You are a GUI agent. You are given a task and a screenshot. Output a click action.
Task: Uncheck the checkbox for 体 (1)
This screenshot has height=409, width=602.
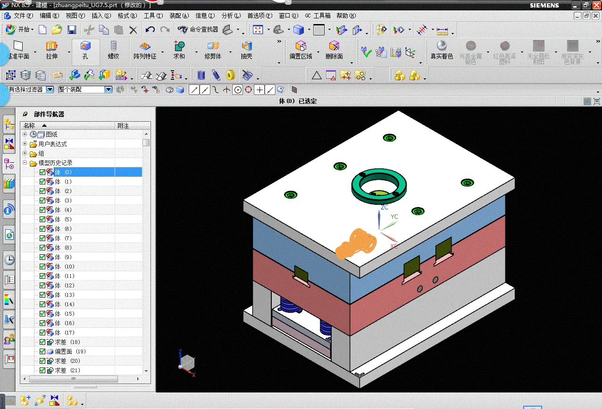click(42, 182)
